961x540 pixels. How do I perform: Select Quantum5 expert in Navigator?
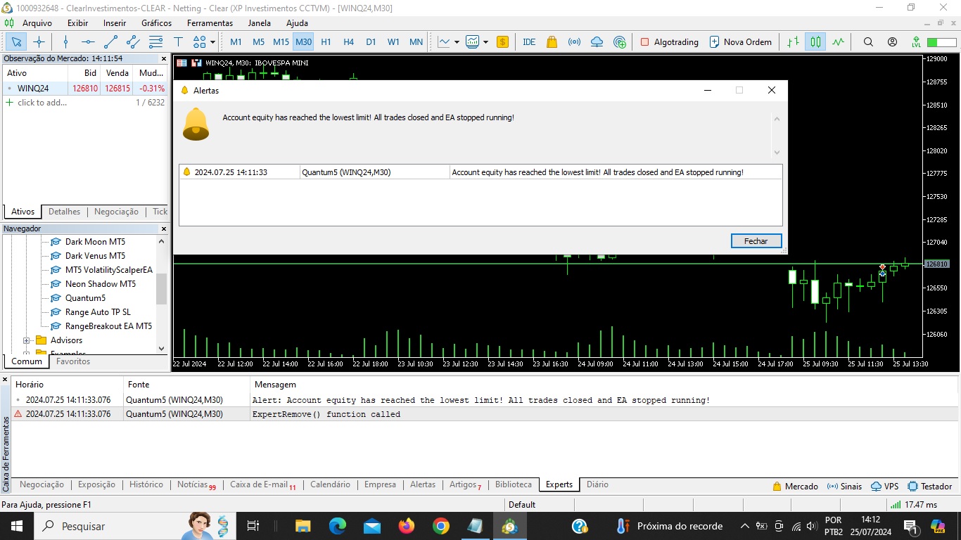pyautogui.click(x=85, y=298)
